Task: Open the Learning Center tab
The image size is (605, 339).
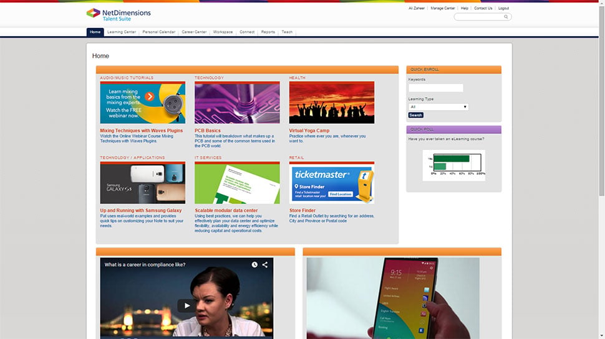Action: [x=122, y=32]
